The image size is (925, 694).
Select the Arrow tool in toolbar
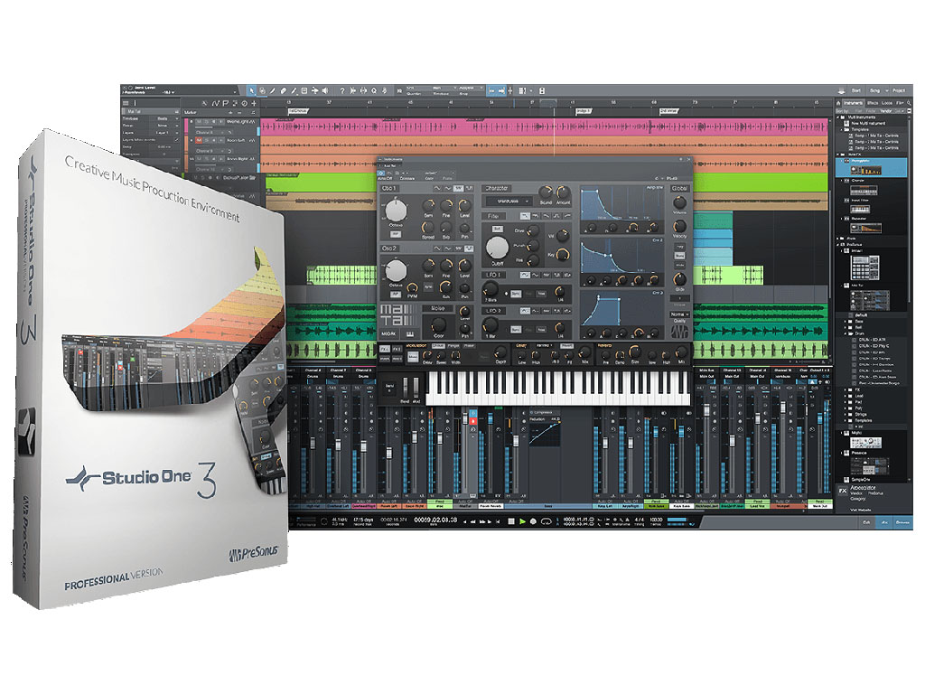tap(252, 90)
